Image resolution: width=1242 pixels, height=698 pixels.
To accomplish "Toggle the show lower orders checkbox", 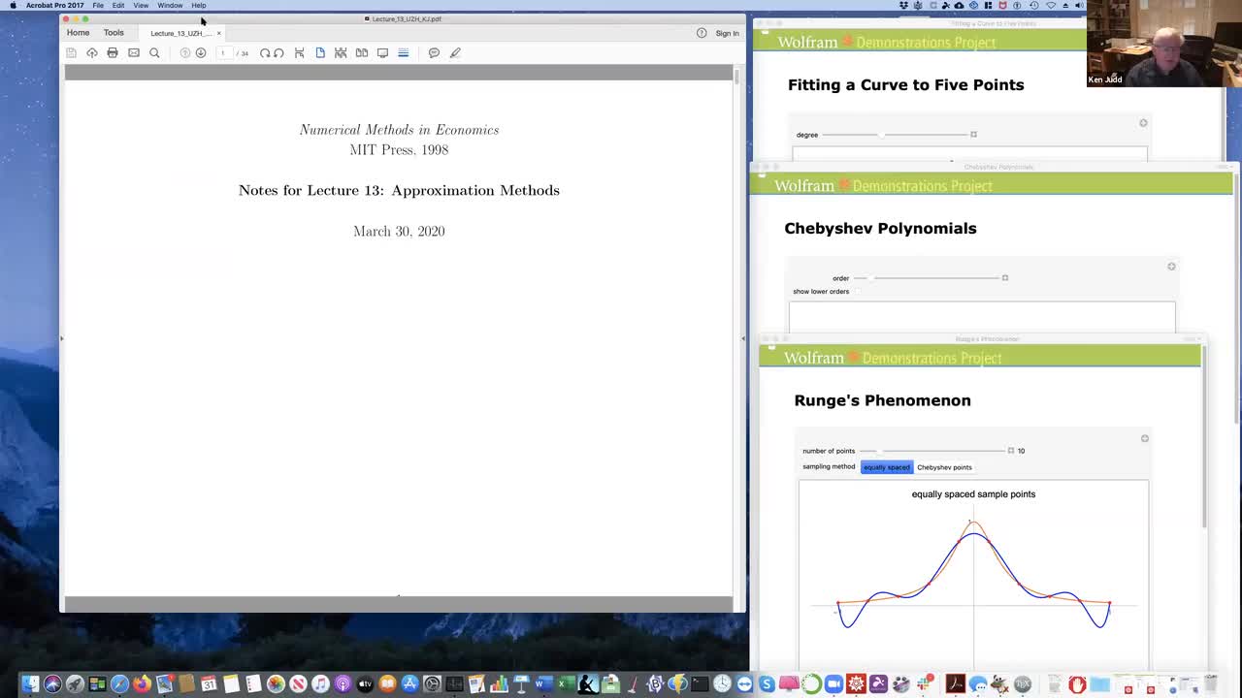I will [x=858, y=291].
